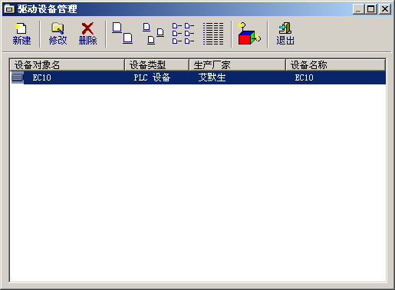Sort by 设备类型 column header
The height and width of the screenshot is (290, 395).
(x=156, y=65)
